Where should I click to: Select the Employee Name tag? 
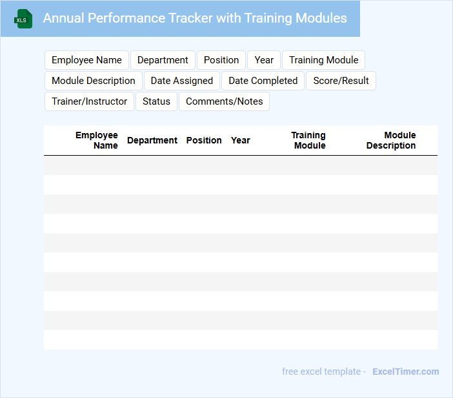(86, 60)
